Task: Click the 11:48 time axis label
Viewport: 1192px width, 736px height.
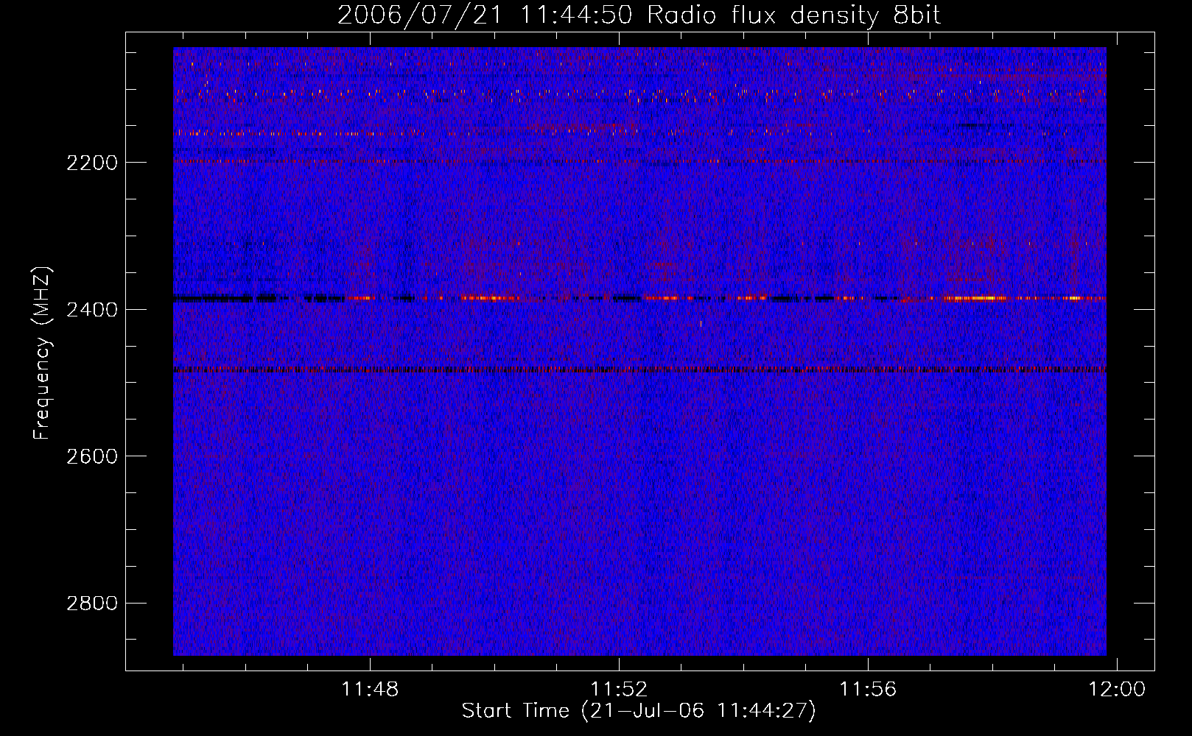Action: click(369, 690)
